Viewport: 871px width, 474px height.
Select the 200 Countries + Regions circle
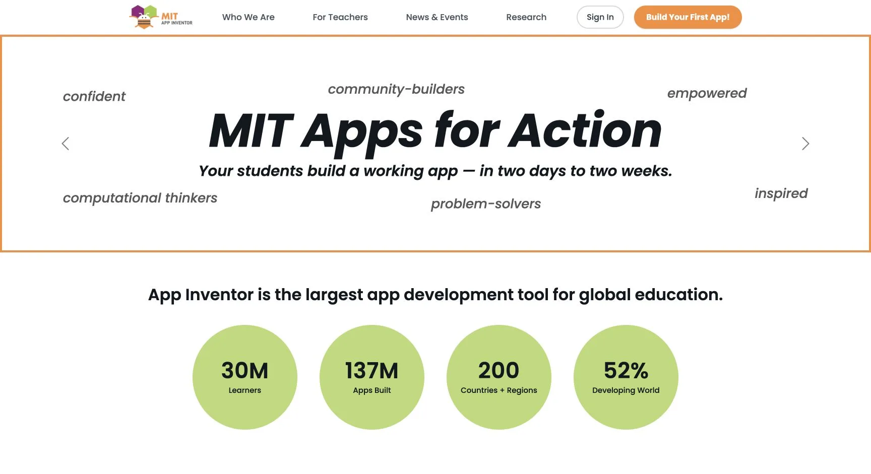pyautogui.click(x=499, y=377)
